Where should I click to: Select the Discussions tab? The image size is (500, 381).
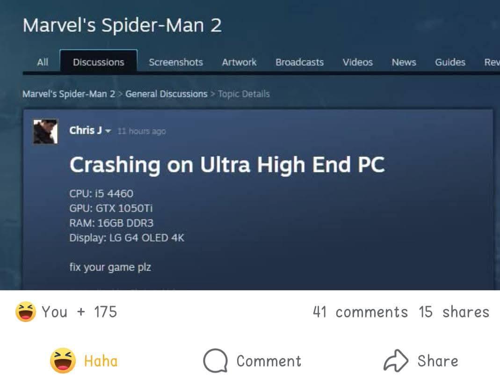click(99, 62)
